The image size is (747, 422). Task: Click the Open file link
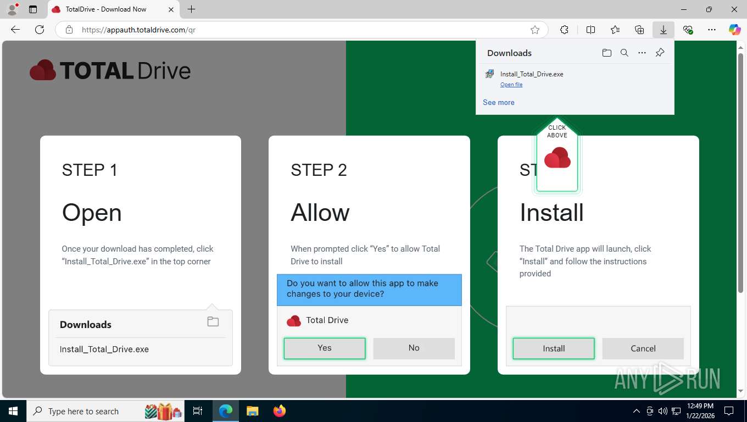pyautogui.click(x=511, y=85)
